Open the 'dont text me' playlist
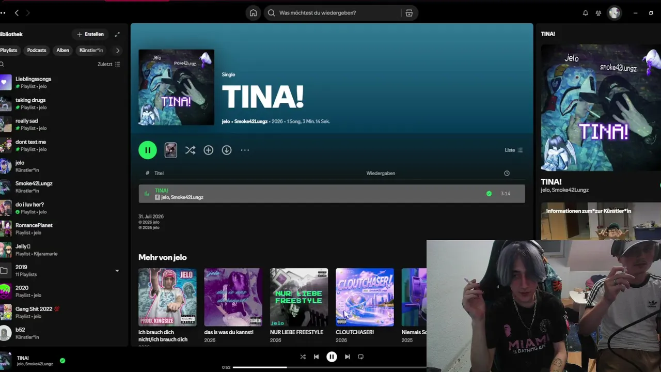 62,145
